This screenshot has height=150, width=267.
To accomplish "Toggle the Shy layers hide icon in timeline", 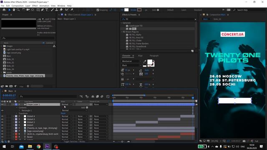I will tap(93, 96).
